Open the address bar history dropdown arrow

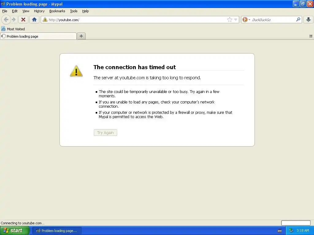[x=236, y=20]
